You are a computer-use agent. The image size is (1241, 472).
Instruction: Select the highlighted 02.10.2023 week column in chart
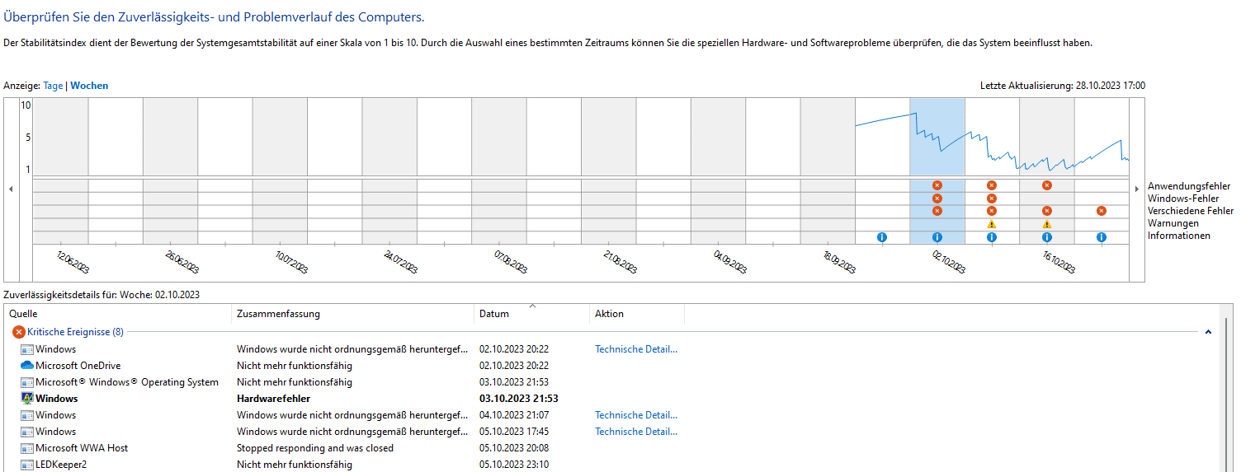coord(937,171)
